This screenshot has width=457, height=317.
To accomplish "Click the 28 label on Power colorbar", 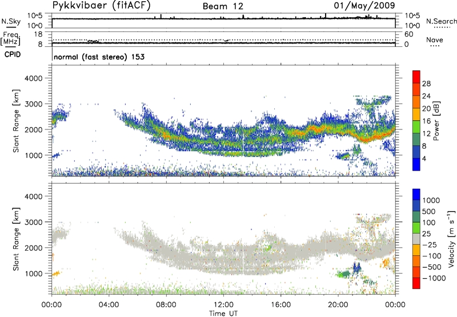I will [x=426, y=84].
